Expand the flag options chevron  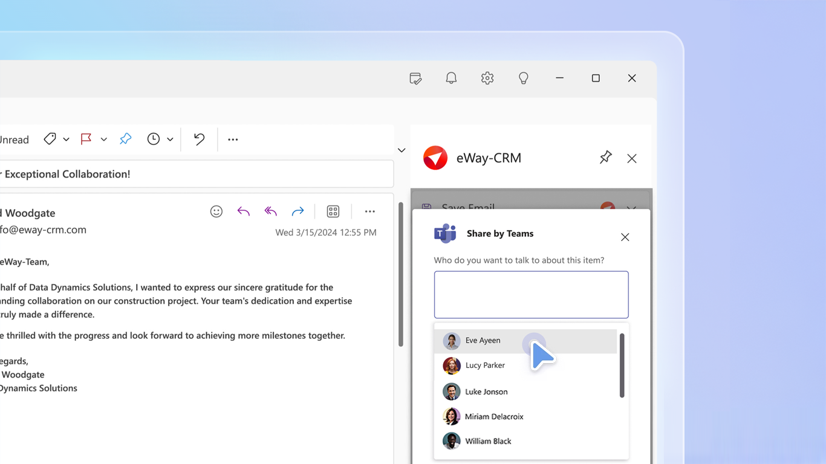[103, 139]
